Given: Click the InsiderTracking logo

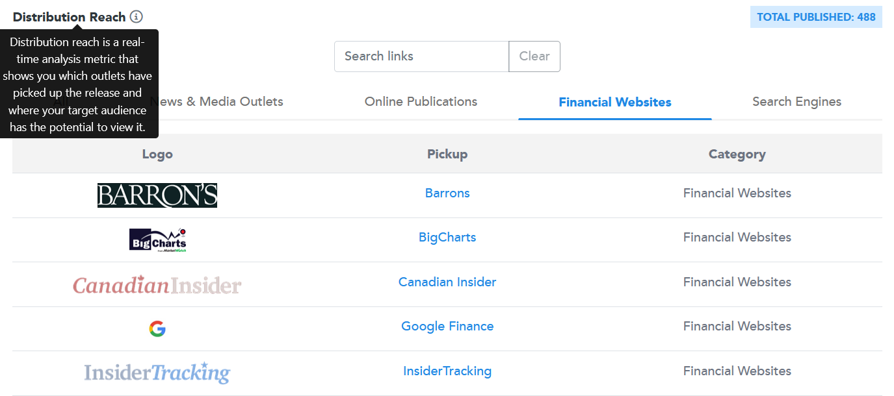Looking at the screenshot, I should (x=157, y=373).
